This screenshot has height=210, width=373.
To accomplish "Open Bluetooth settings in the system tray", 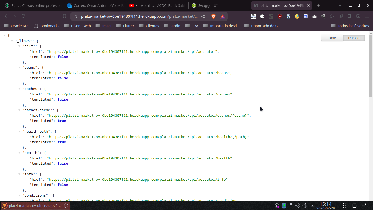I will (x=284, y=206).
